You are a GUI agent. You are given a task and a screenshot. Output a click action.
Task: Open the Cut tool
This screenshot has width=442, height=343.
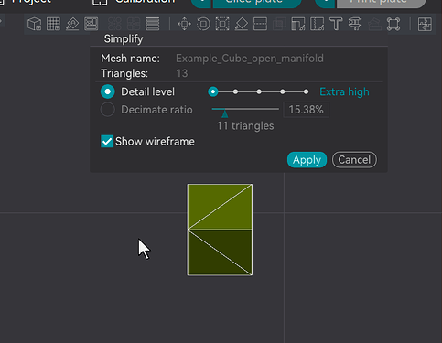coord(260,24)
